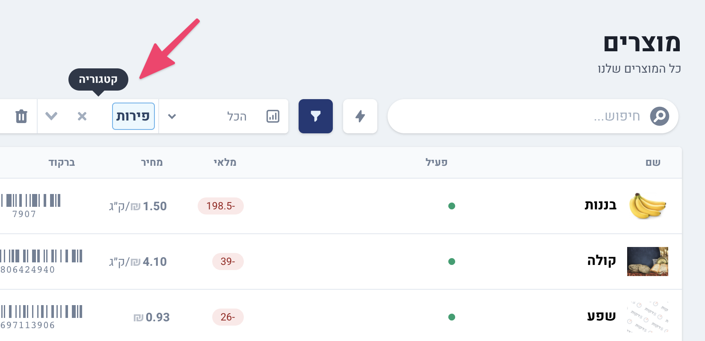The image size is (705, 341).
Task: Click the barcode icon of שפע row
Action: (x=41, y=312)
